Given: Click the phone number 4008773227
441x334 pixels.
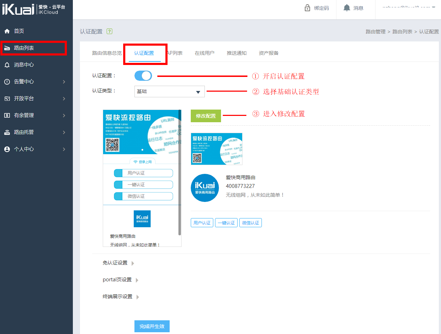Looking at the screenshot, I should tap(240, 186).
